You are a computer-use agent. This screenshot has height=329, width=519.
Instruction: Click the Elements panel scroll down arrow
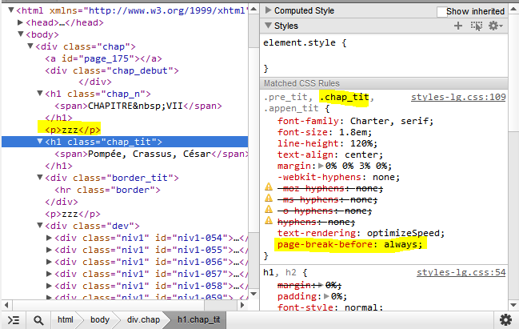coord(254,294)
